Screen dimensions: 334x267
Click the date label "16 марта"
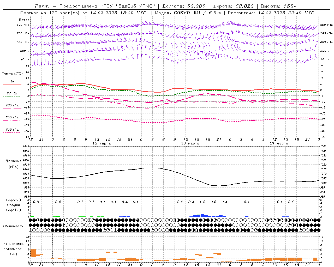[190, 143]
